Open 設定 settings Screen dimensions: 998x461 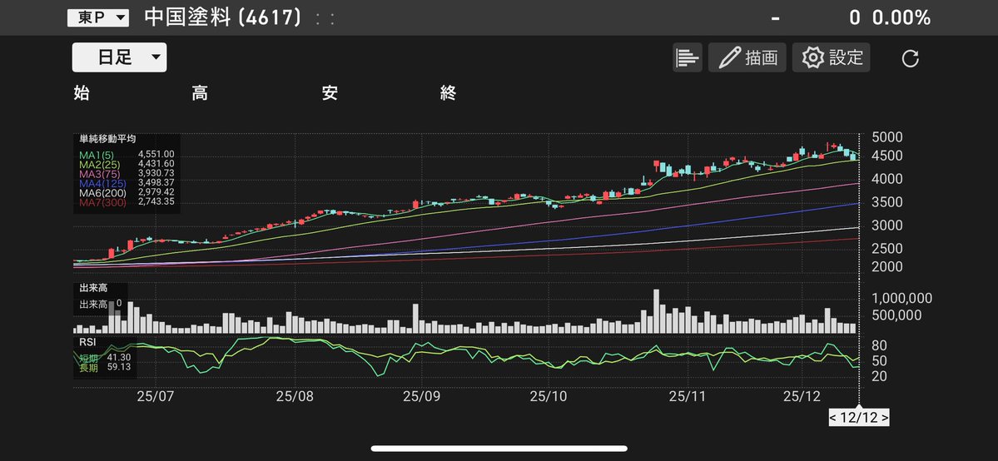832,58
